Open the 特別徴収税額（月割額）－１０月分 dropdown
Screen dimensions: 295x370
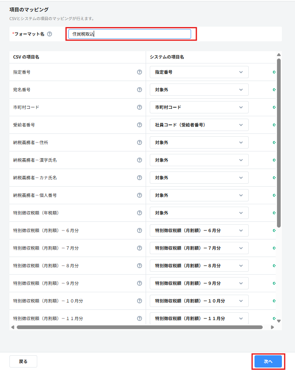click(199, 301)
